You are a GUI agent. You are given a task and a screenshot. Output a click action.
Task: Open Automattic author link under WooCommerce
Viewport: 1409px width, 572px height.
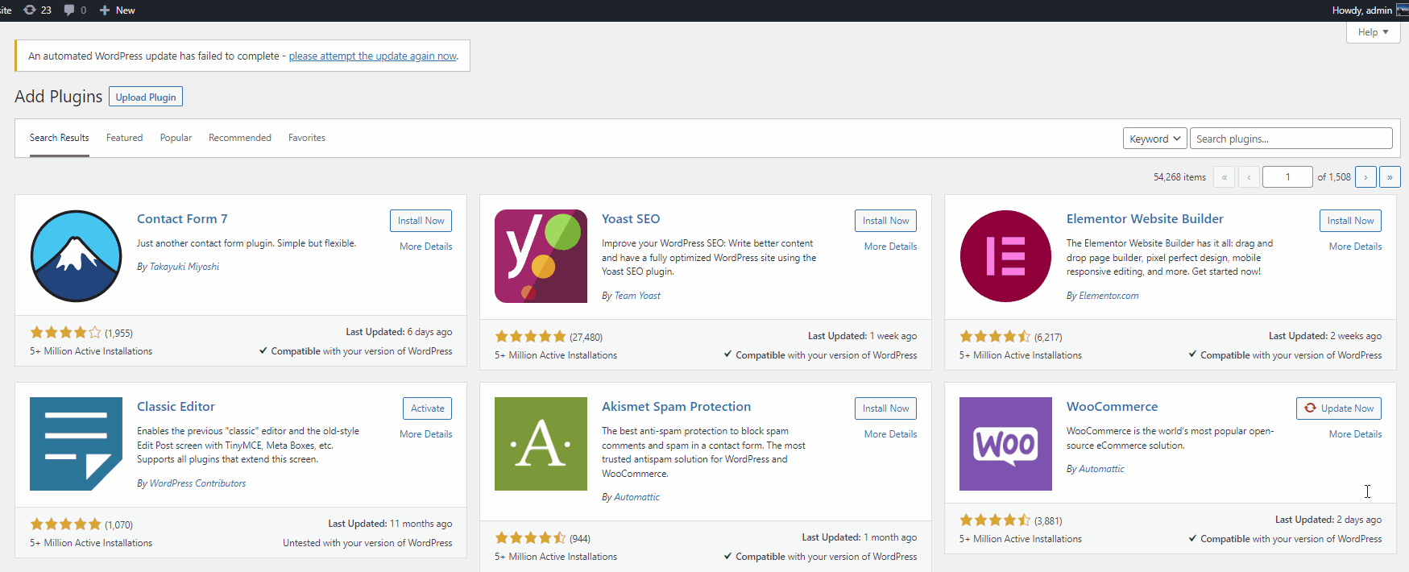coord(1101,469)
